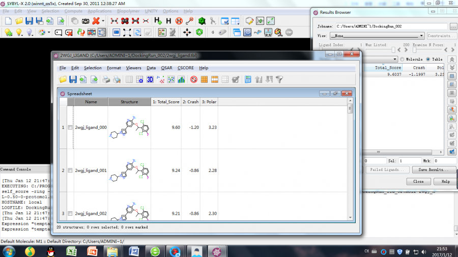
Task: Click the Constraints button in Results Browser
Action: click(x=441, y=36)
